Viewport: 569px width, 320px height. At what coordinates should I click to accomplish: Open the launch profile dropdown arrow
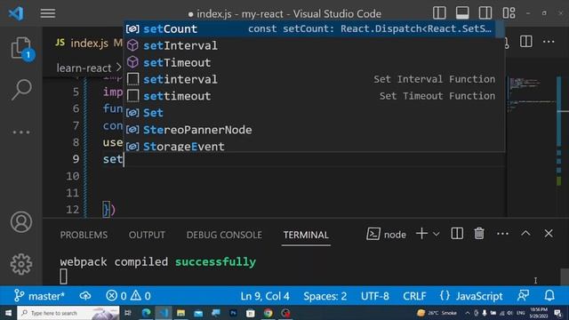pos(437,234)
